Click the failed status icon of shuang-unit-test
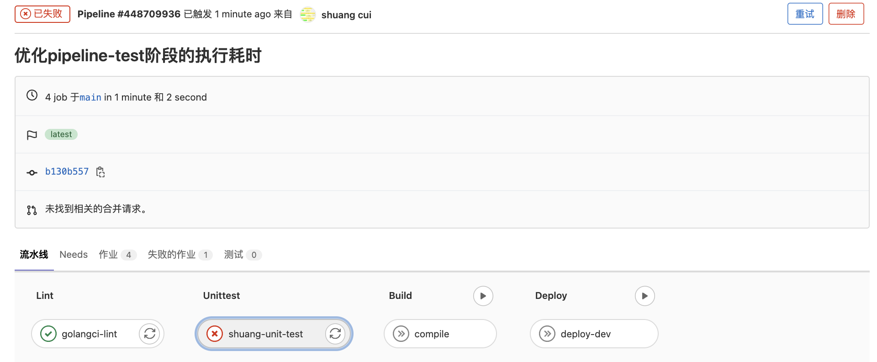The height and width of the screenshot is (362, 877). tap(214, 334)
